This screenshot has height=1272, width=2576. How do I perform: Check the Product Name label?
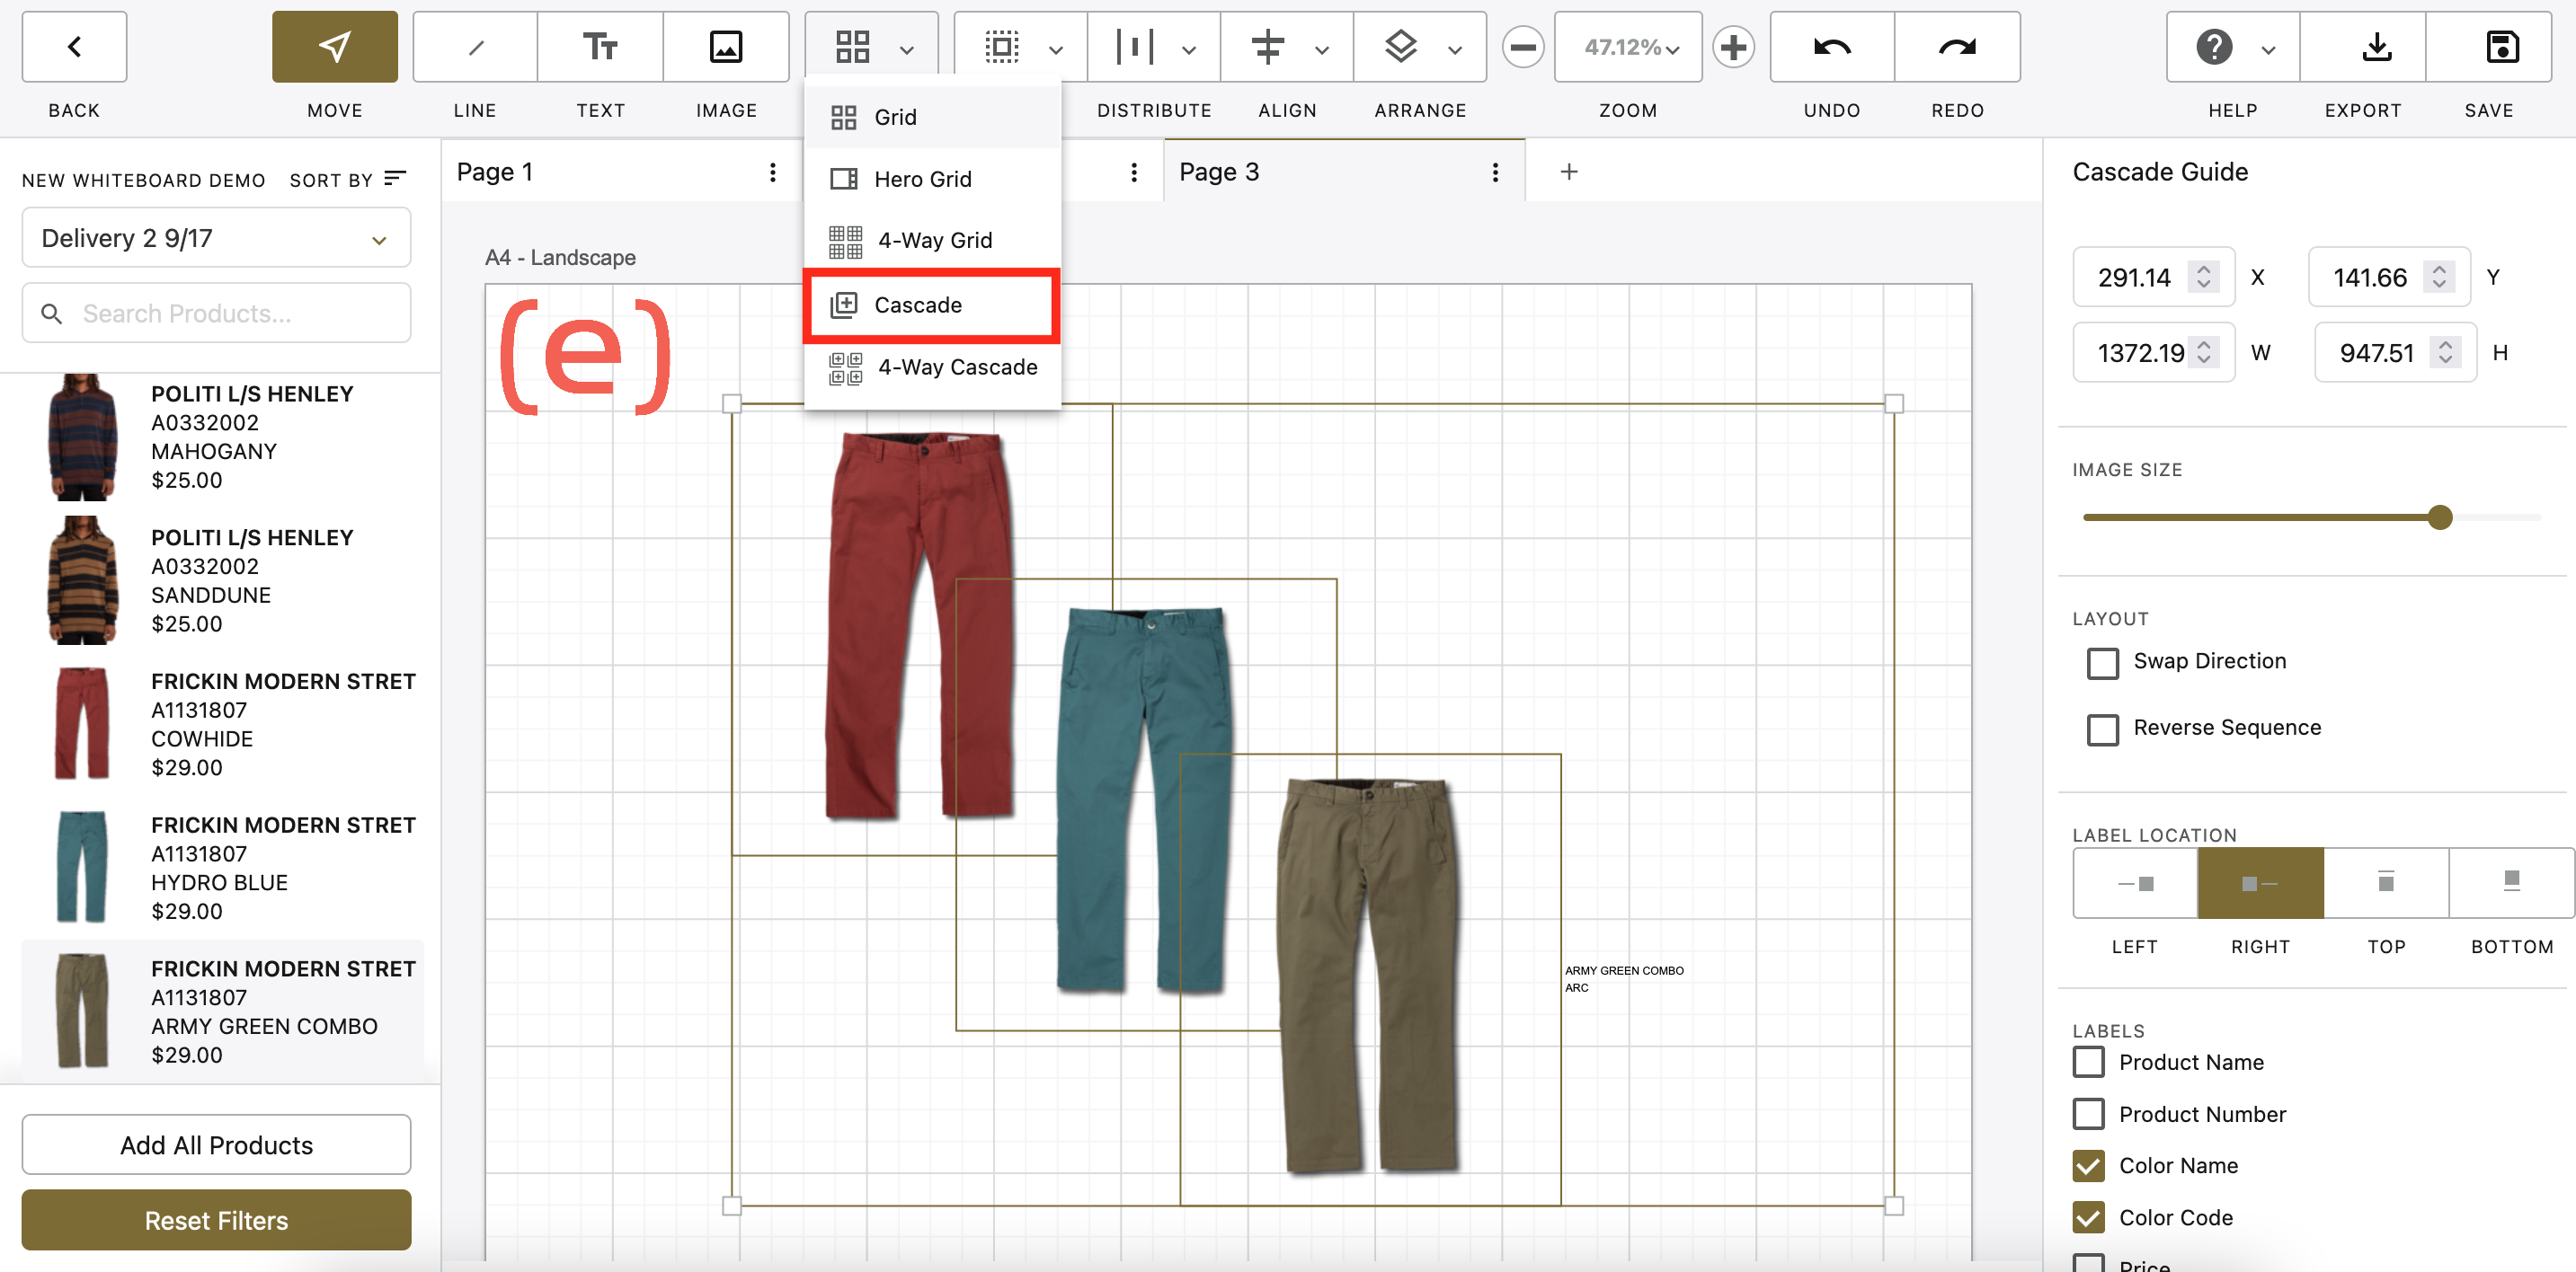click(2088, 1062)
